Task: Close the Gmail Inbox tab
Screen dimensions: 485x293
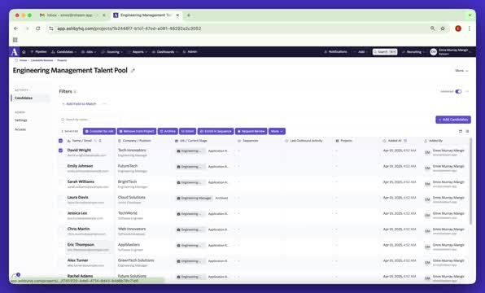Action: pyautogui.click(x=104, y=15)
